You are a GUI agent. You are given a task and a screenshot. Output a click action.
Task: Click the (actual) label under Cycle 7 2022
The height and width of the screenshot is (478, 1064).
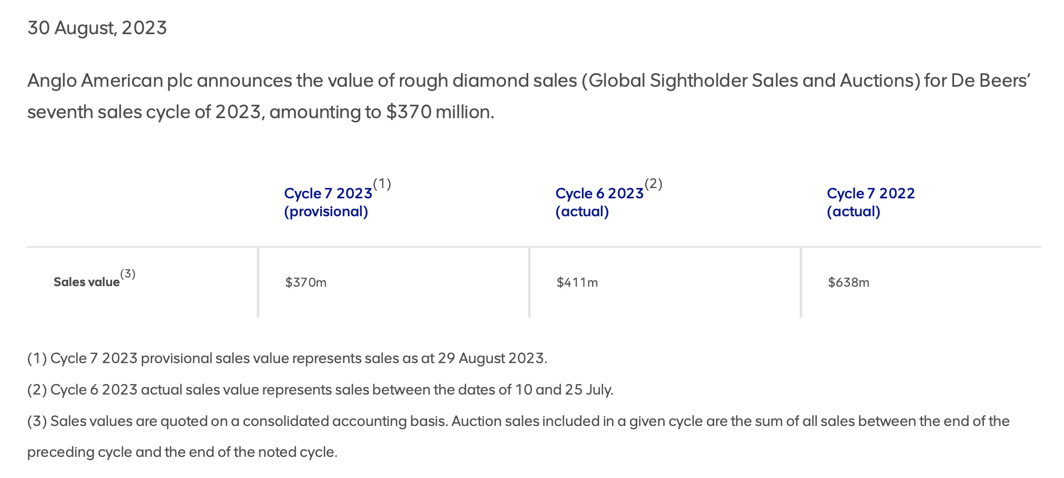[854, 211]
